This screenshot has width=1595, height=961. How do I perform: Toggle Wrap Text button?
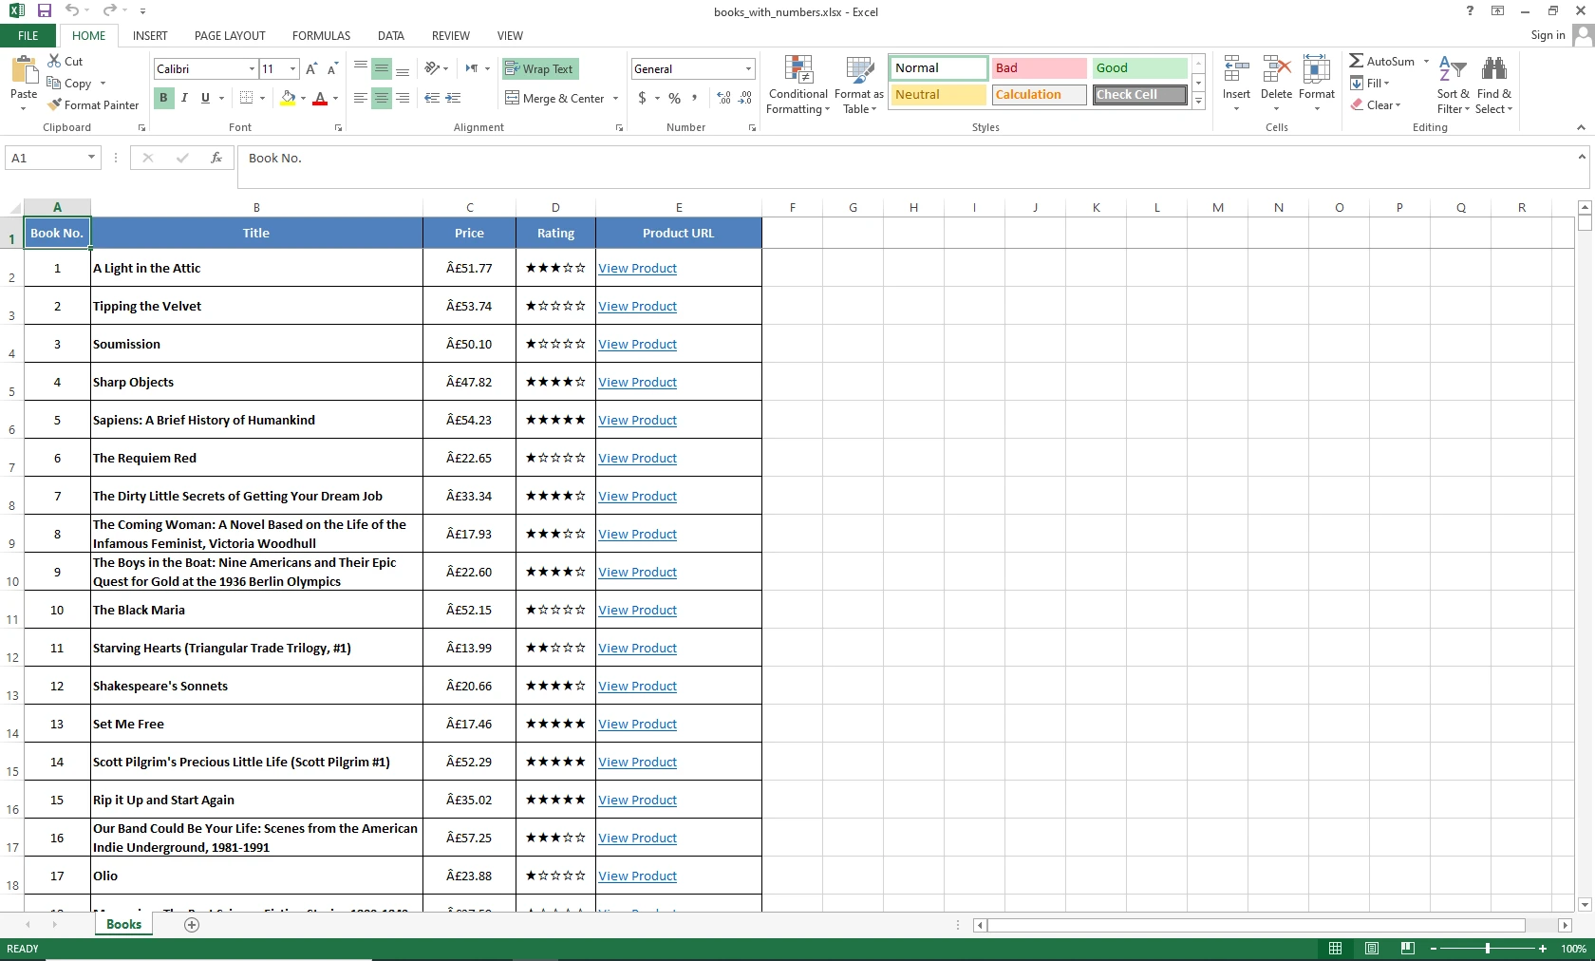point(539,69)
